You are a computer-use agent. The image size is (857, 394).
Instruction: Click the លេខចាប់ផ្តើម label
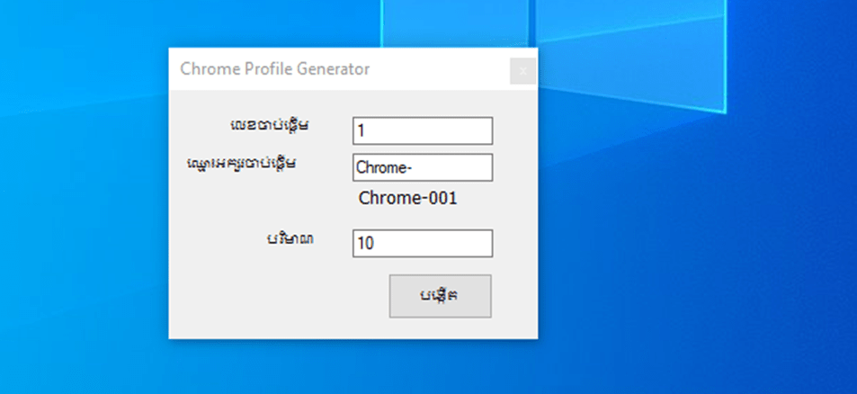pos(270,125)
